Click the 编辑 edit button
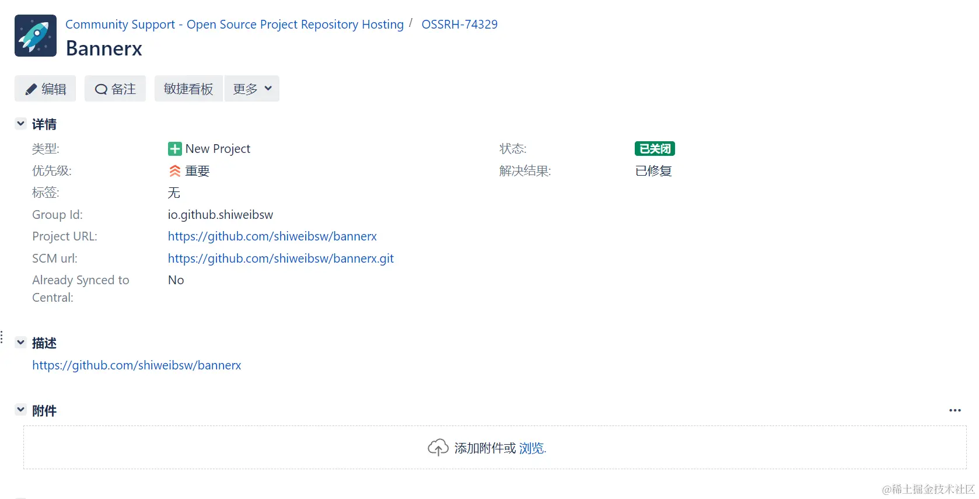Screen dimensions: 979x499 pos(45,89)
